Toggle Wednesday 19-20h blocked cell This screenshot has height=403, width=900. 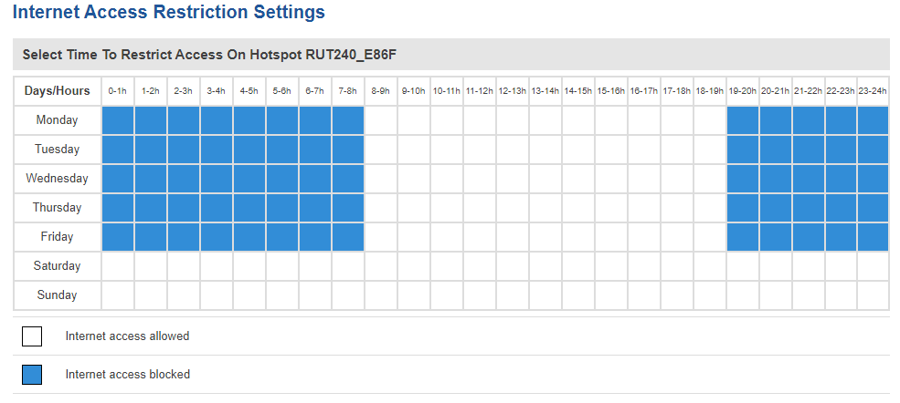(x=743, y=179)
